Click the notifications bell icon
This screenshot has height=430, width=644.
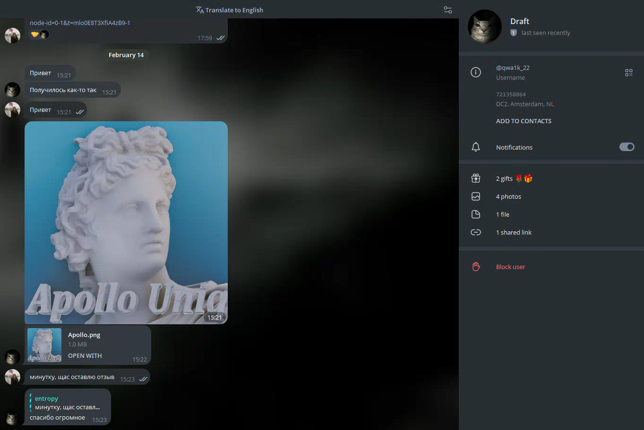(476, 147)
